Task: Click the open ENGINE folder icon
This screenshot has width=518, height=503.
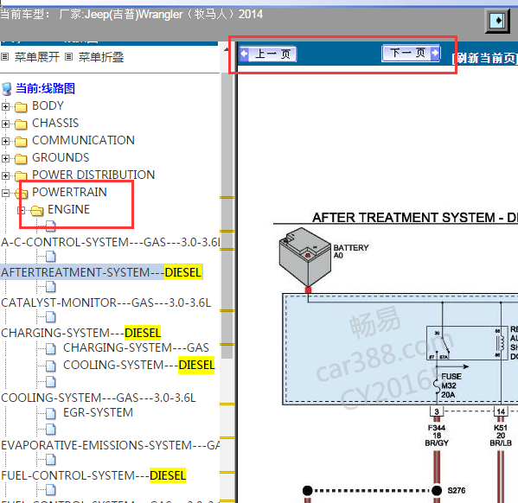Action: point(36,210)
